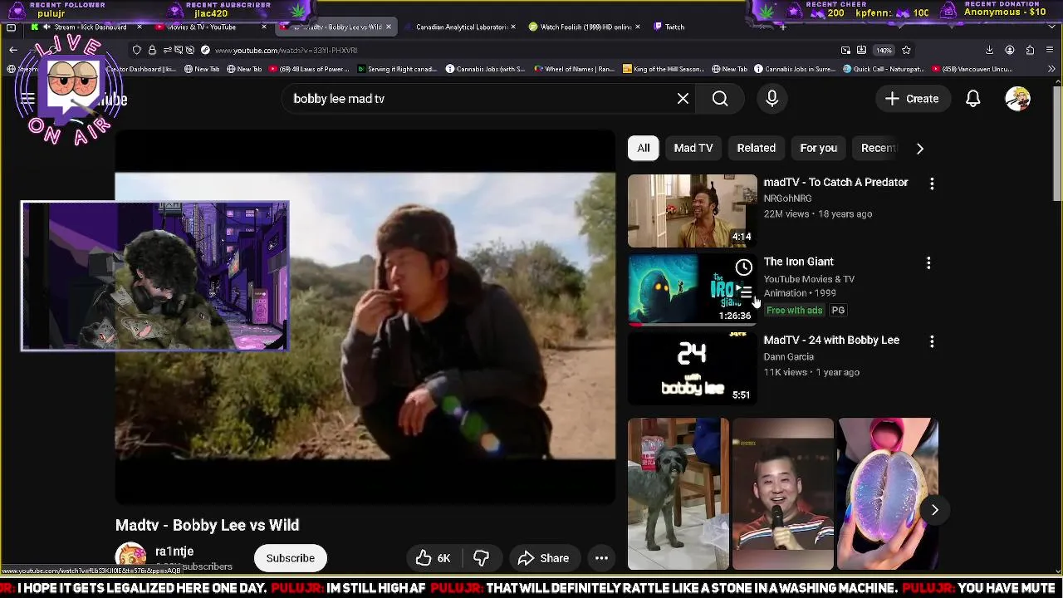
Task: Open To Catch A Predator thumbnail
Action: (x=692, y=211)
